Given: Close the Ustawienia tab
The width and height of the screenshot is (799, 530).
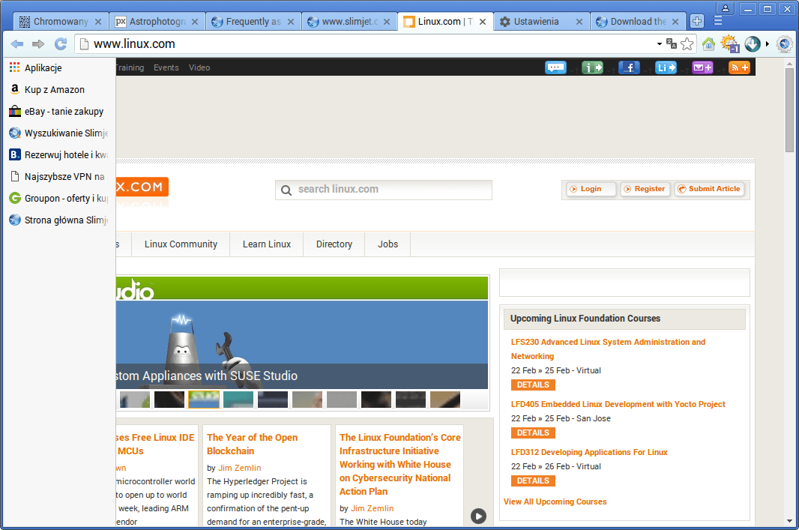Looking at the screenshot, I should coord(579,22).
